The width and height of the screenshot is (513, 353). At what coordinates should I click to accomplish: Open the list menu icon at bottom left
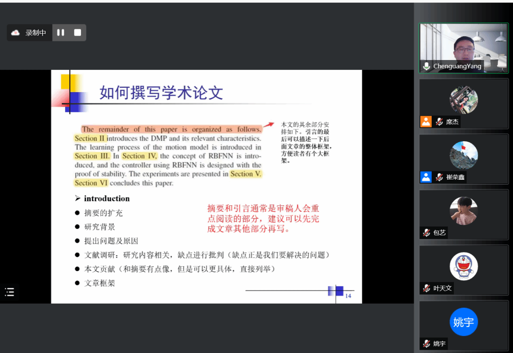(9, 292)
